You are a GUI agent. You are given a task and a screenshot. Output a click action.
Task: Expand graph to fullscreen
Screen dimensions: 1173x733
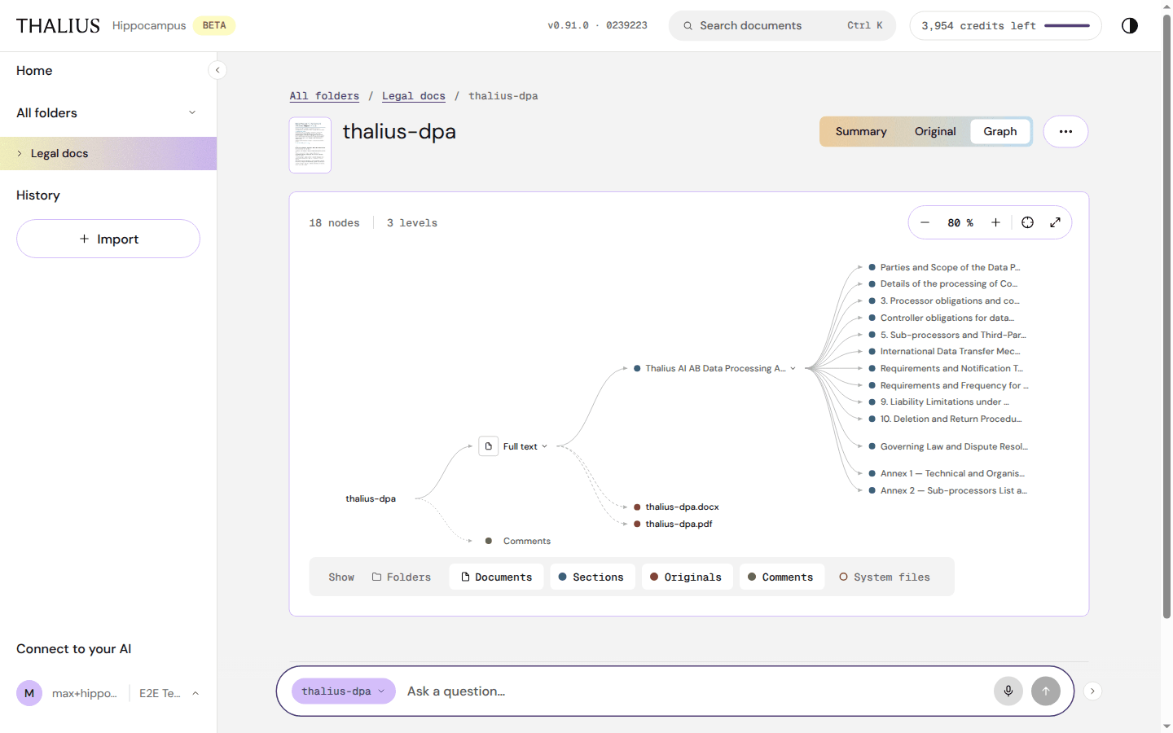click(x=1055, y=222)
